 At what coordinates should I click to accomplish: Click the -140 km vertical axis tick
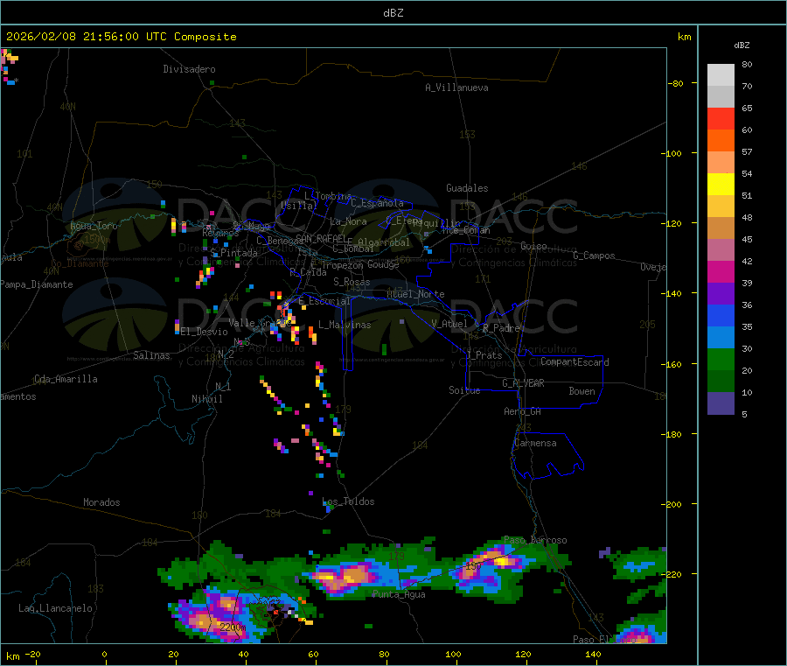673,293
